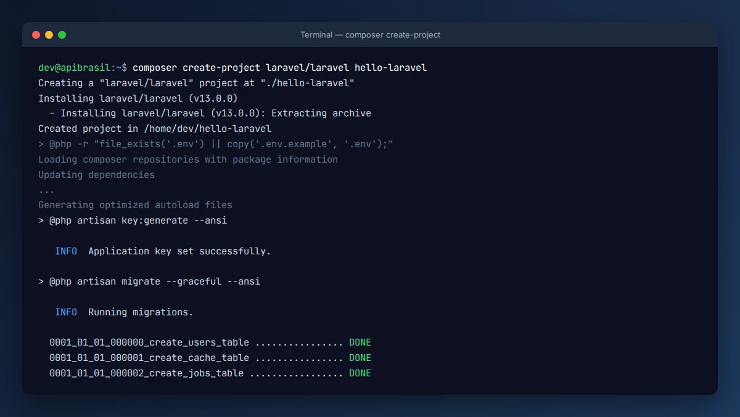Click the '...' ellipsis output line
740x417 pixels.
pyautogui.click(x=46, y=190)
